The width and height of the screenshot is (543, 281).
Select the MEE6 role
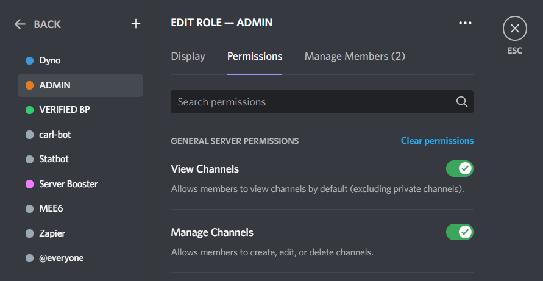point(51,208)
